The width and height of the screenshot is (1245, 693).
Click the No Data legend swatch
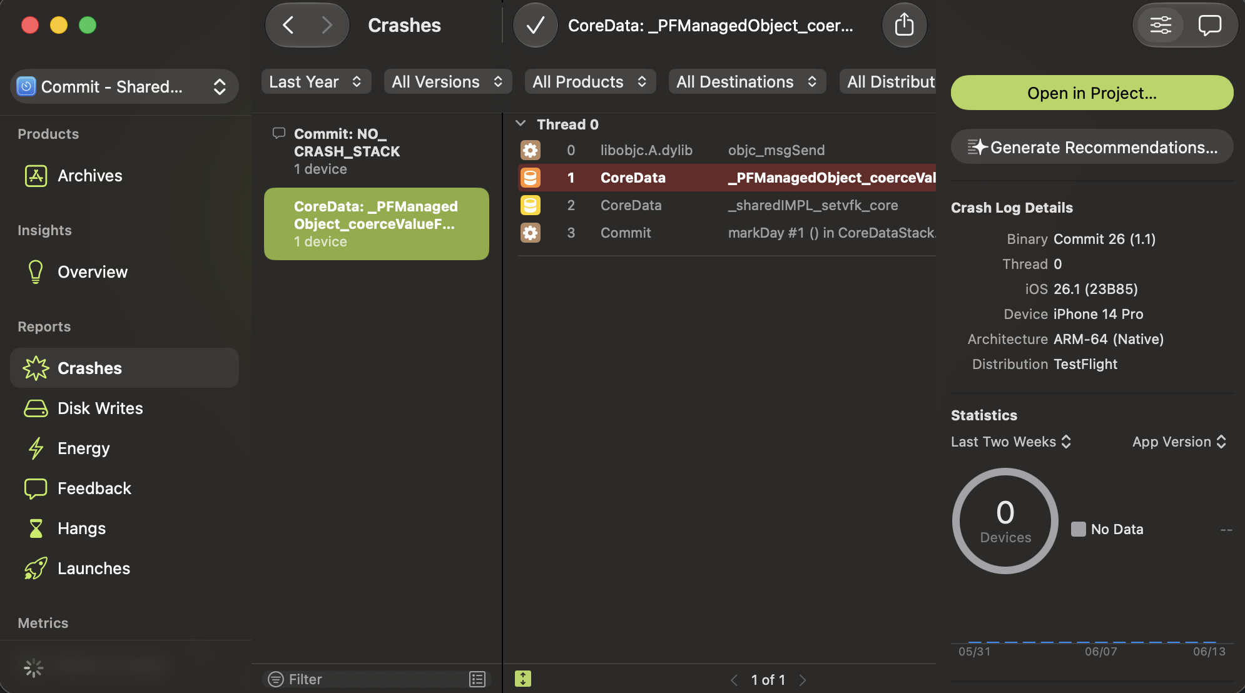tap(1079, 529)
